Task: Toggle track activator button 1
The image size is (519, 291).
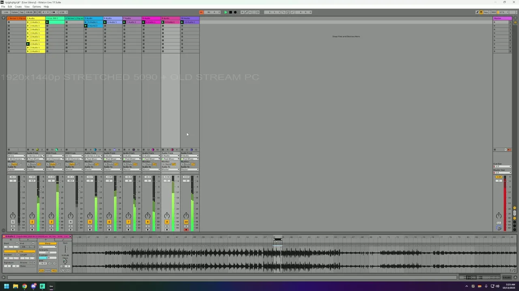Action: (x=13, y=222)
